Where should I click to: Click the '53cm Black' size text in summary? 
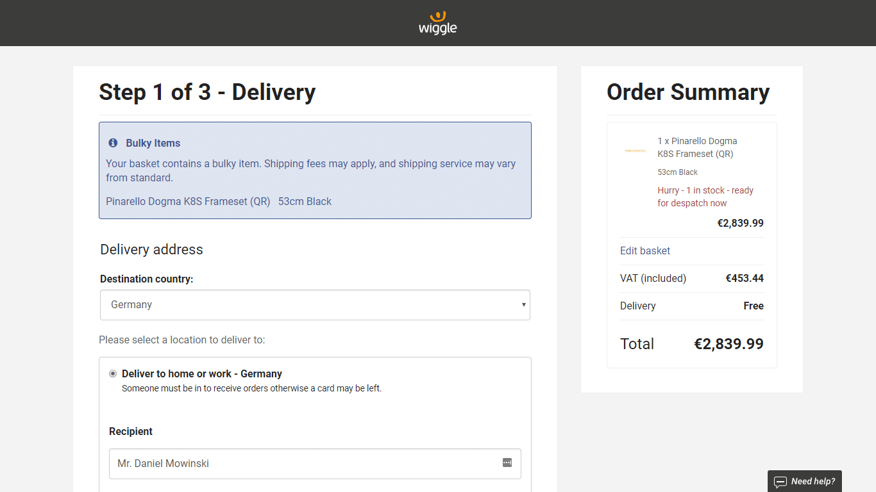coord(678,172)
